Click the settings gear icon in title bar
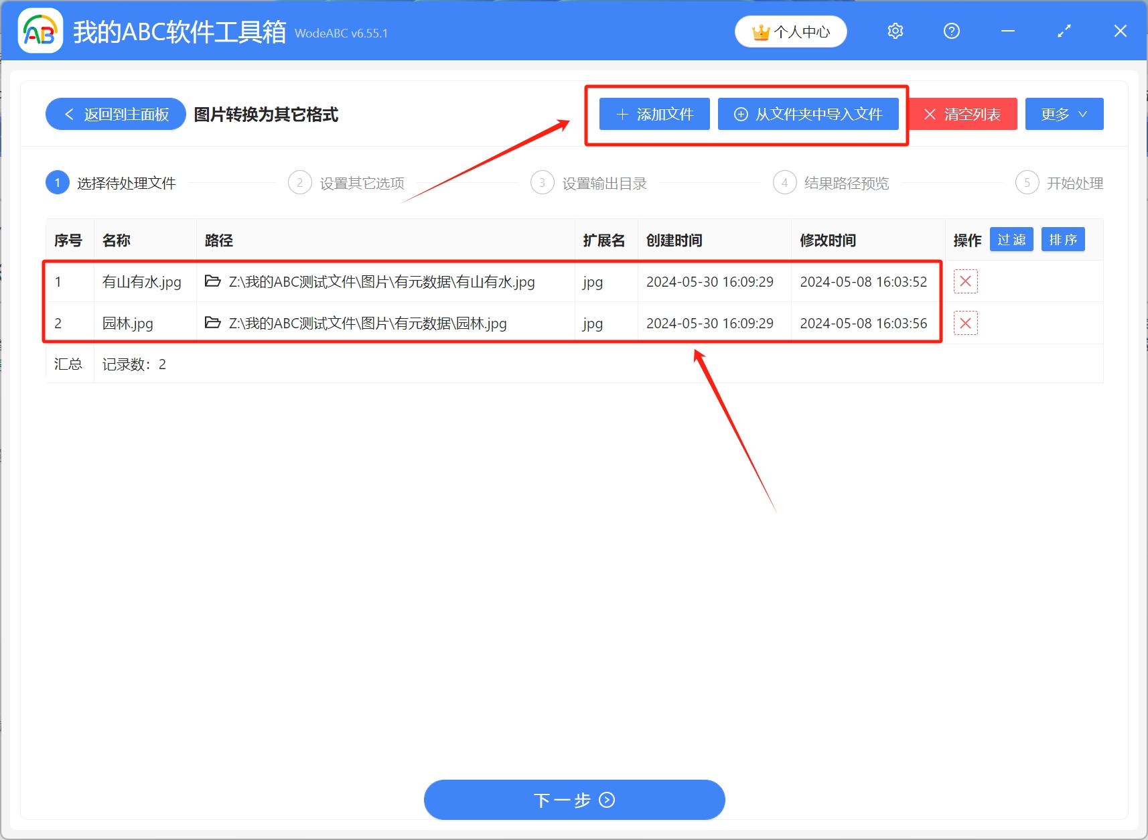Image resolution: width=1148 pixels, height=840 pixels. coord(895,31)
